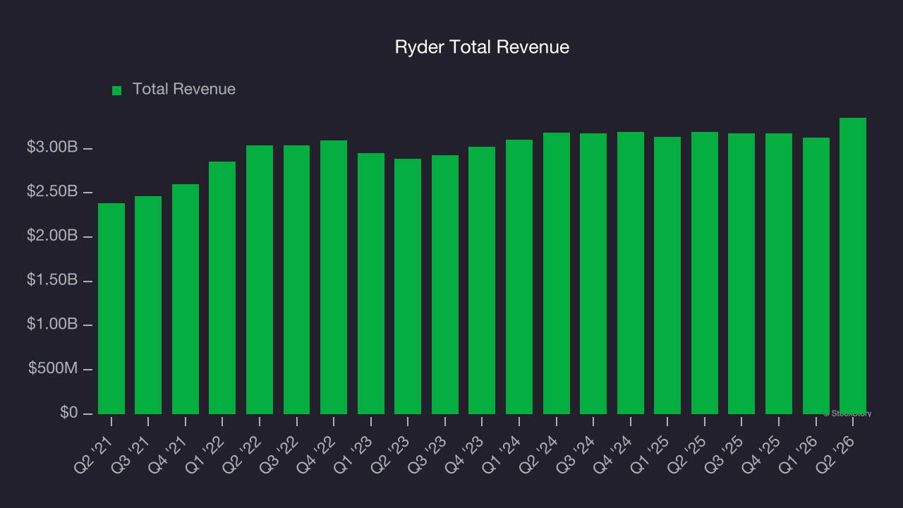The image size is (903, 508).
Task: Select the Q1 '24 revenue bar
Action: click(519, 277)
